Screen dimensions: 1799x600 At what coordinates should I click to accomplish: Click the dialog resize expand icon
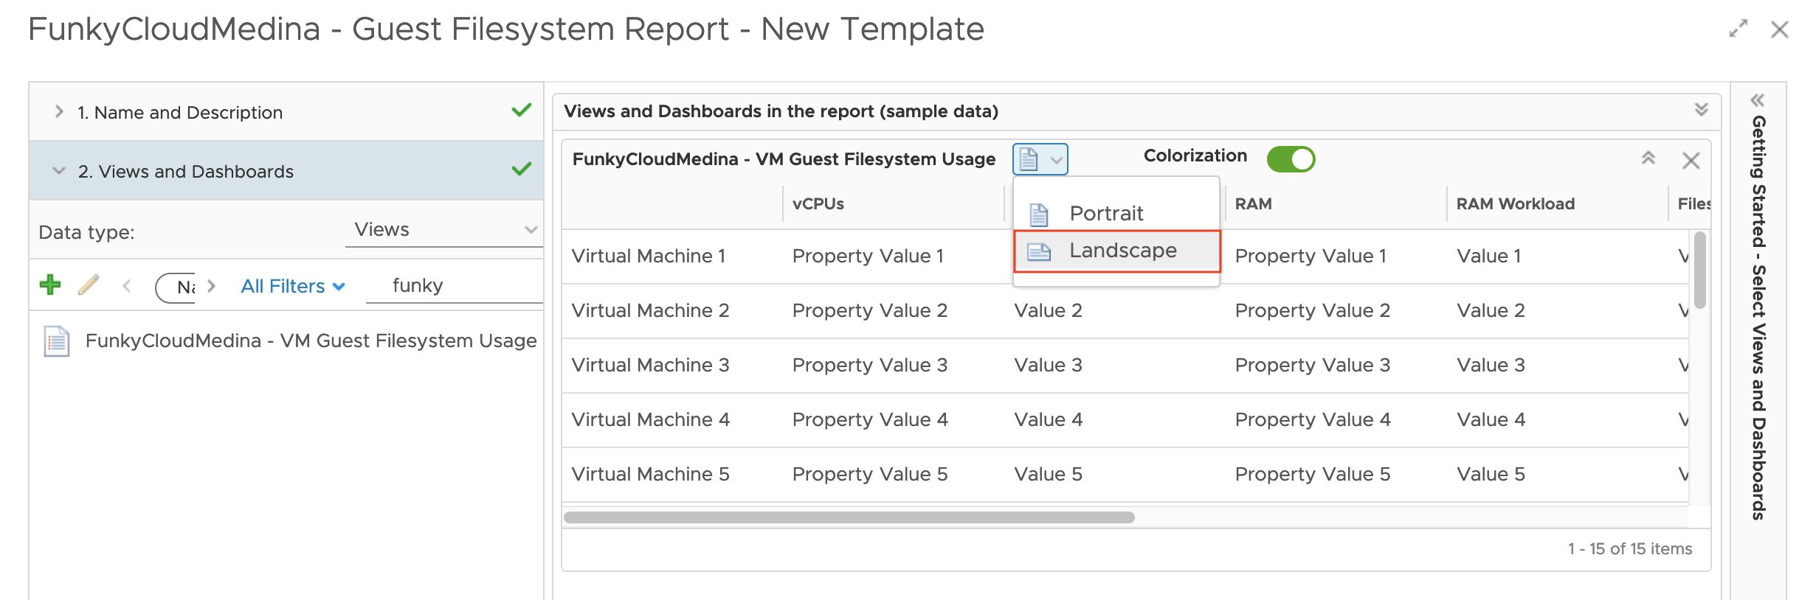point(1738,29)
